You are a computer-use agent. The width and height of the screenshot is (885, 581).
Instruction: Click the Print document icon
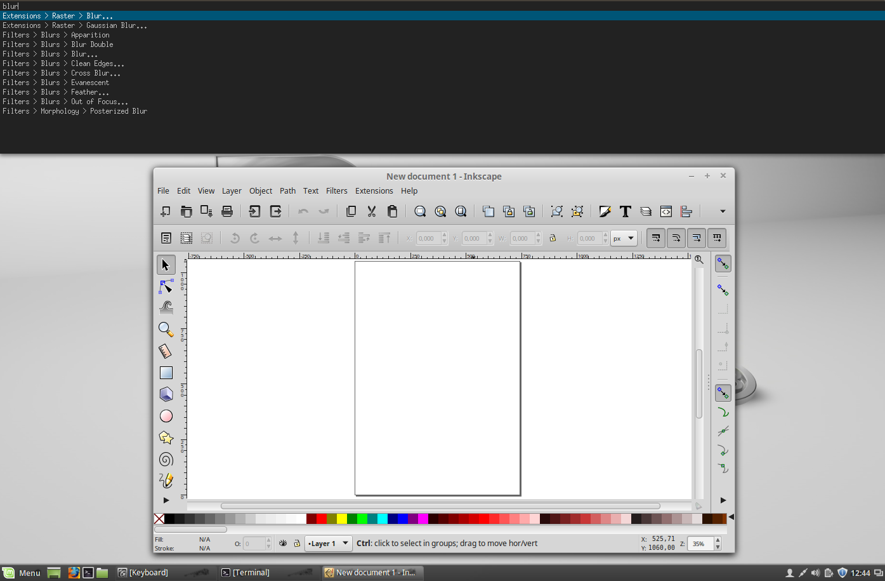tap(227, 211)
